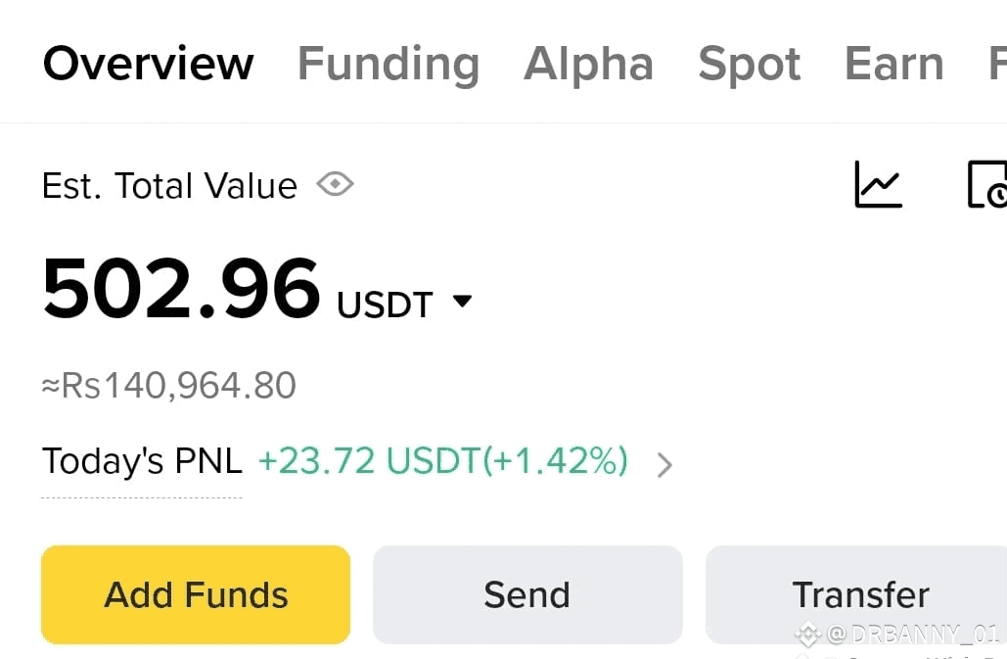
Task: Open the Alpha tab
Action: pos(588,65)
